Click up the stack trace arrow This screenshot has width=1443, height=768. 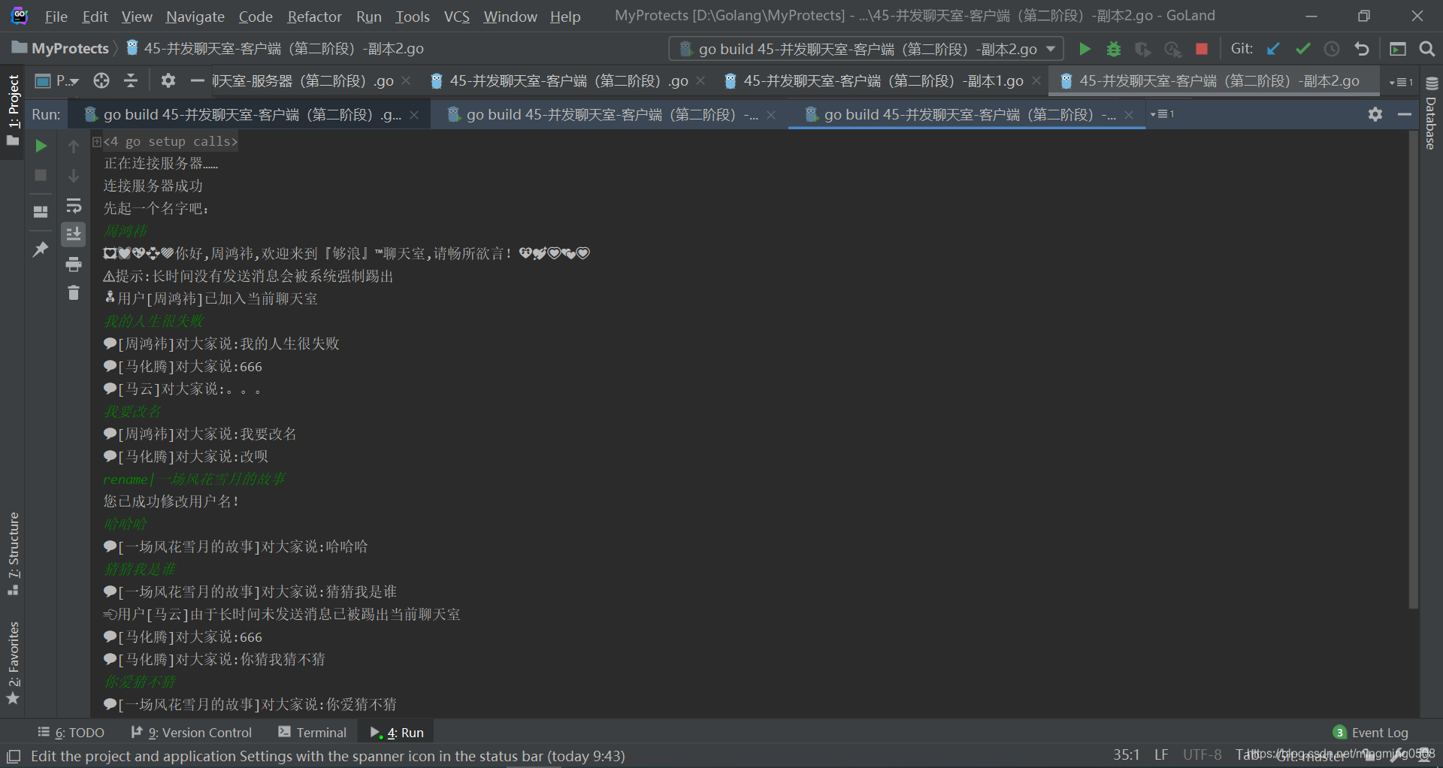pyautogui.click(x=74, y=146)
